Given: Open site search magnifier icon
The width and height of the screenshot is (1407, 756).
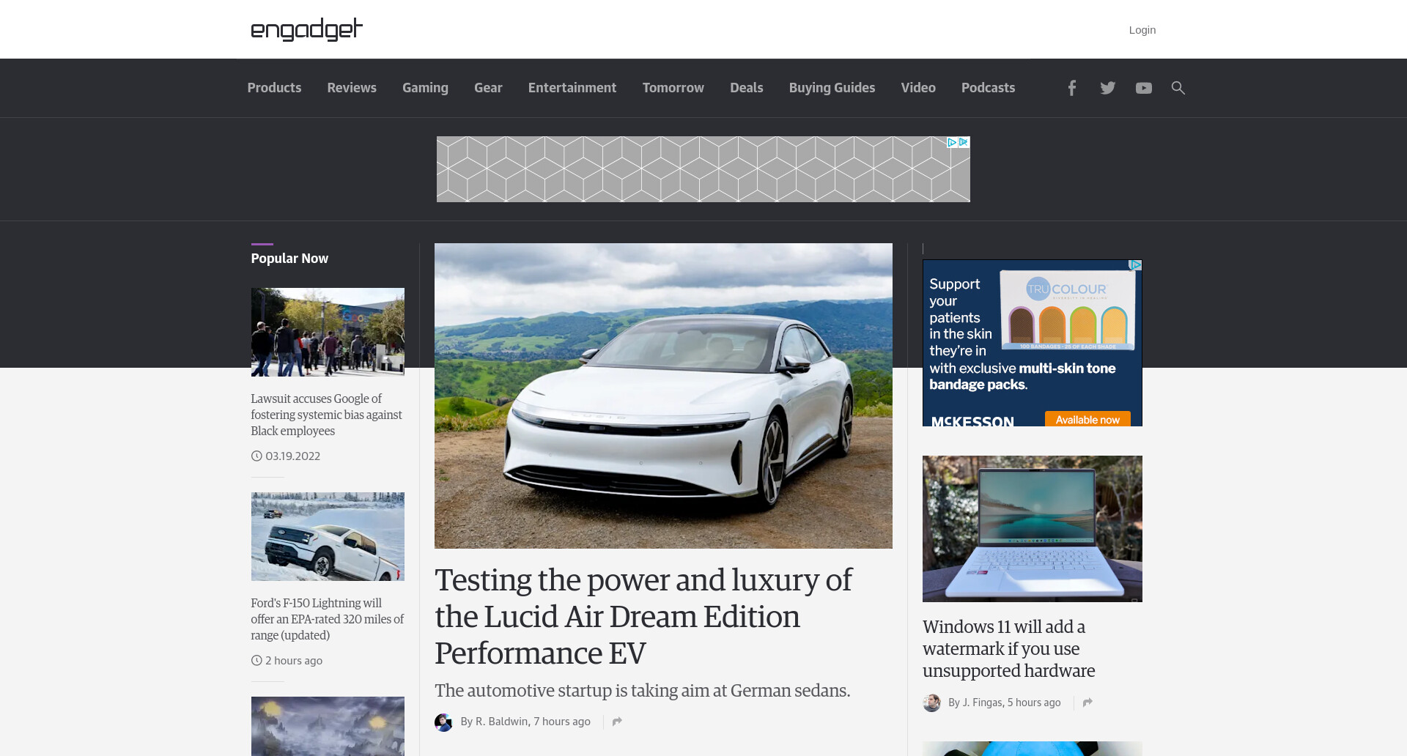Looking at the screenshot, I should (x=1178, y=88).
